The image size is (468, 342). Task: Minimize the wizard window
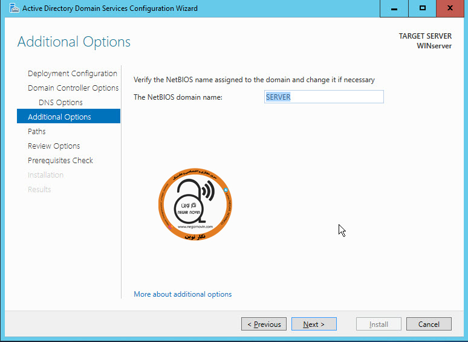click(394, 8)
